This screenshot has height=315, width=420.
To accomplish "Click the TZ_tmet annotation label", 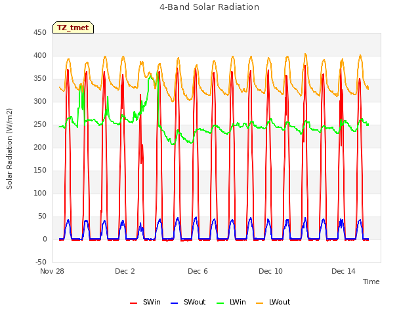I will [x=73, y=28].
